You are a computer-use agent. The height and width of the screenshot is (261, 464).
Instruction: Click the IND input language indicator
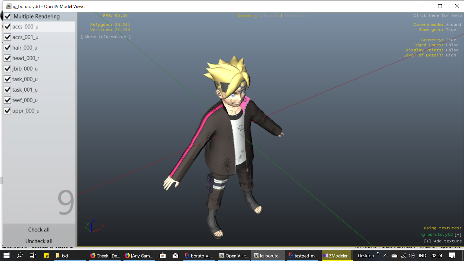pyautogui.click(x=423, y=255)
